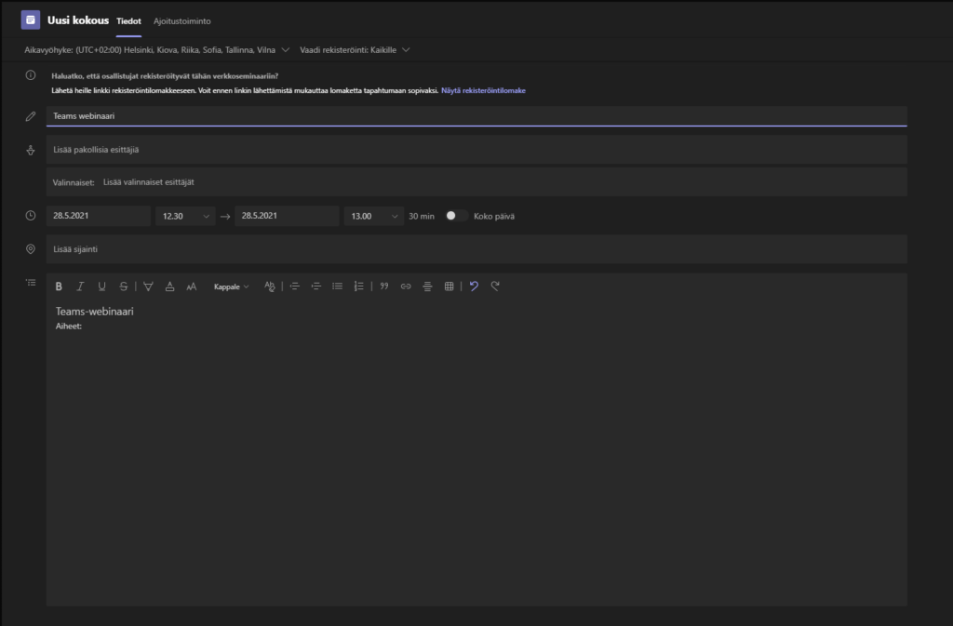Click the info icon beside registration notice
This screenshot has height=626, width=953.
(31, 75)
